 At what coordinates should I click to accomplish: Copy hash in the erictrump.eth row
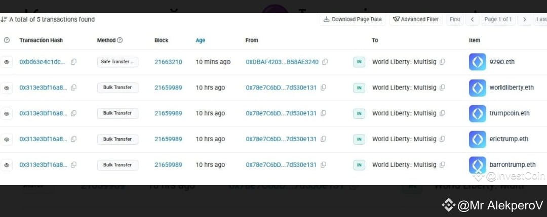click(73, 139)
